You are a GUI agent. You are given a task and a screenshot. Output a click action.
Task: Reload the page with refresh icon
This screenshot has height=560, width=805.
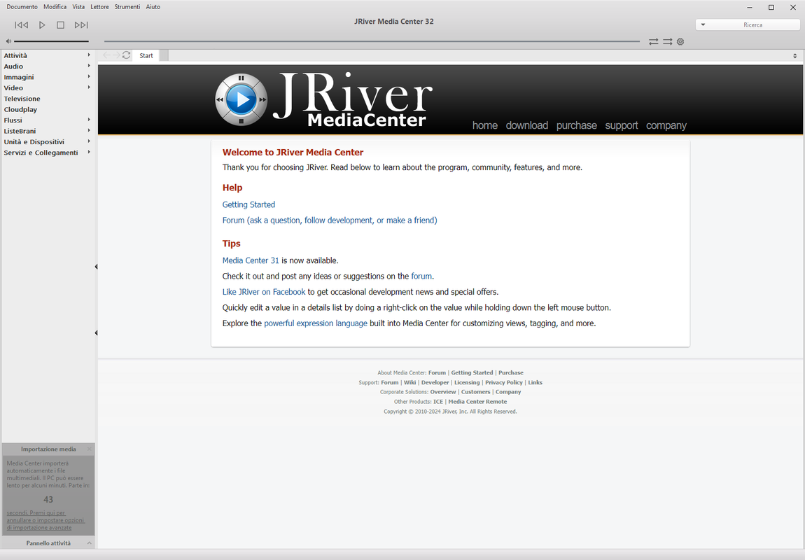pos(126,55)
